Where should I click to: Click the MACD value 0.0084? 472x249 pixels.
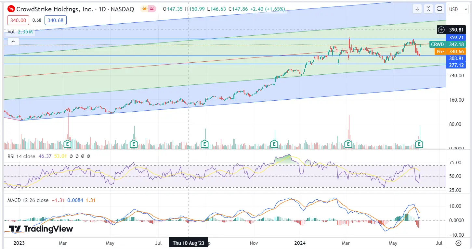[75, 200]
